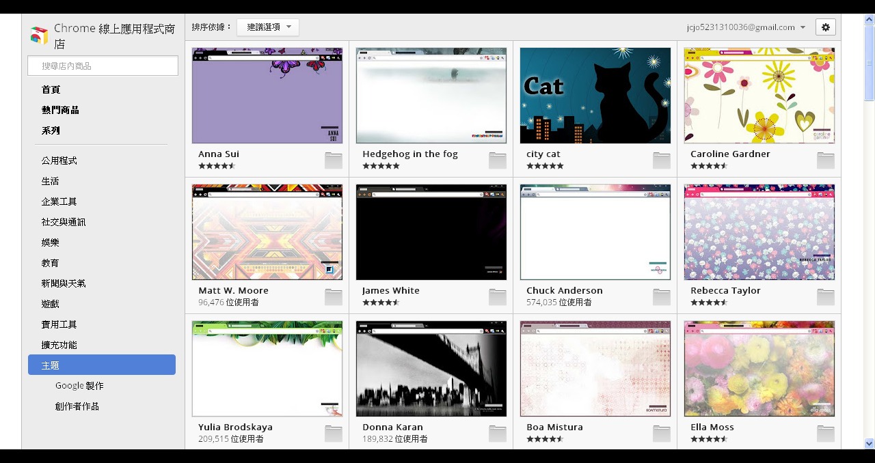Viewport: 875px width, 463px height.
Task: Click the Chrome Web Store logo icon
Action: pos(39,36)
